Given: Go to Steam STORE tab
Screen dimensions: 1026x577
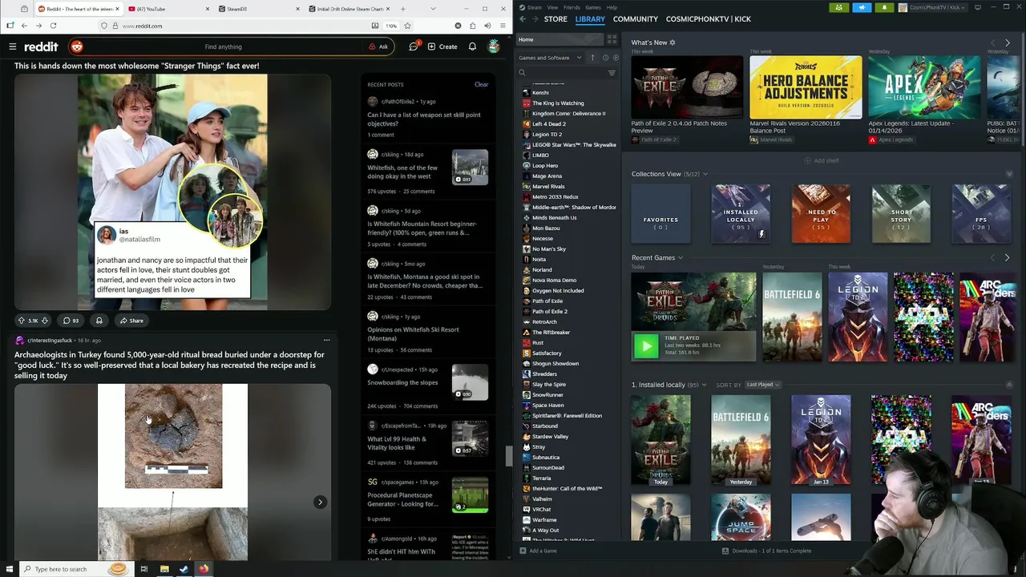Looking at the screenshot, I should click(555, 19).
